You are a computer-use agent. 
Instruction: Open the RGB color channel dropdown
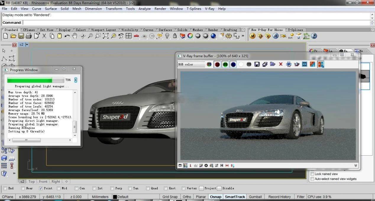tap(191, 64)
